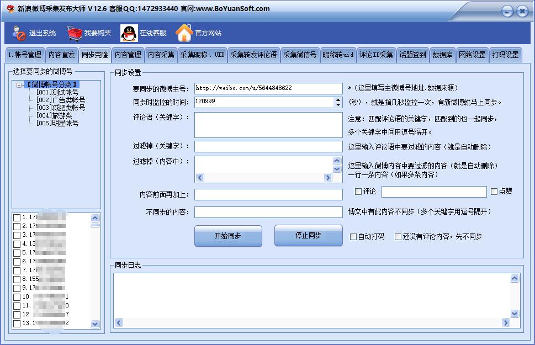
Task: Select [004]旅游类 category
Action: coord(54,115)
